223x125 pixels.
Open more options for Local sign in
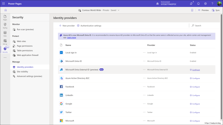(144, 53)
